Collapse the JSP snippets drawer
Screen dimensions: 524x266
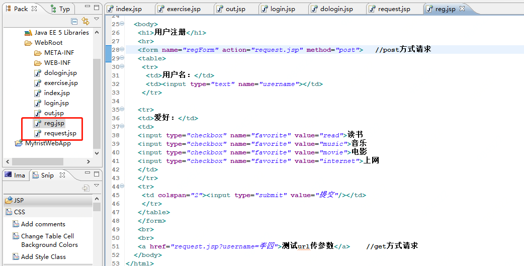tap(48, 200)
